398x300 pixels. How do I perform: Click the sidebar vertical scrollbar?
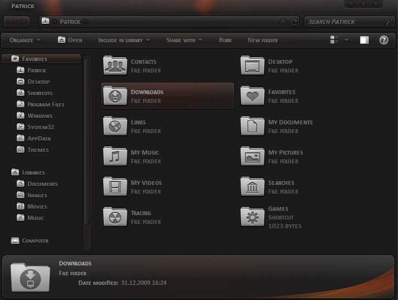click(87, 141)
